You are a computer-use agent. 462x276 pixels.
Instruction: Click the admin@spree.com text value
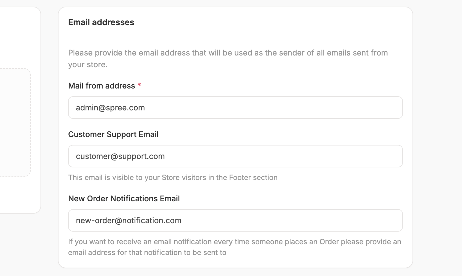coord(110,108)
